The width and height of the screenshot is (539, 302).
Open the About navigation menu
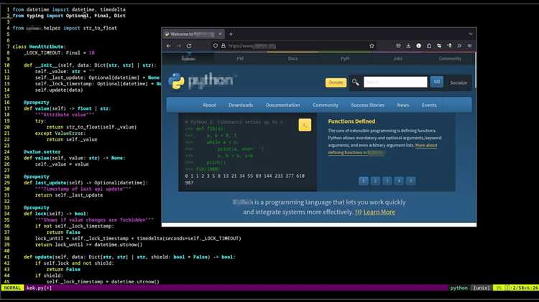point(209,105)
